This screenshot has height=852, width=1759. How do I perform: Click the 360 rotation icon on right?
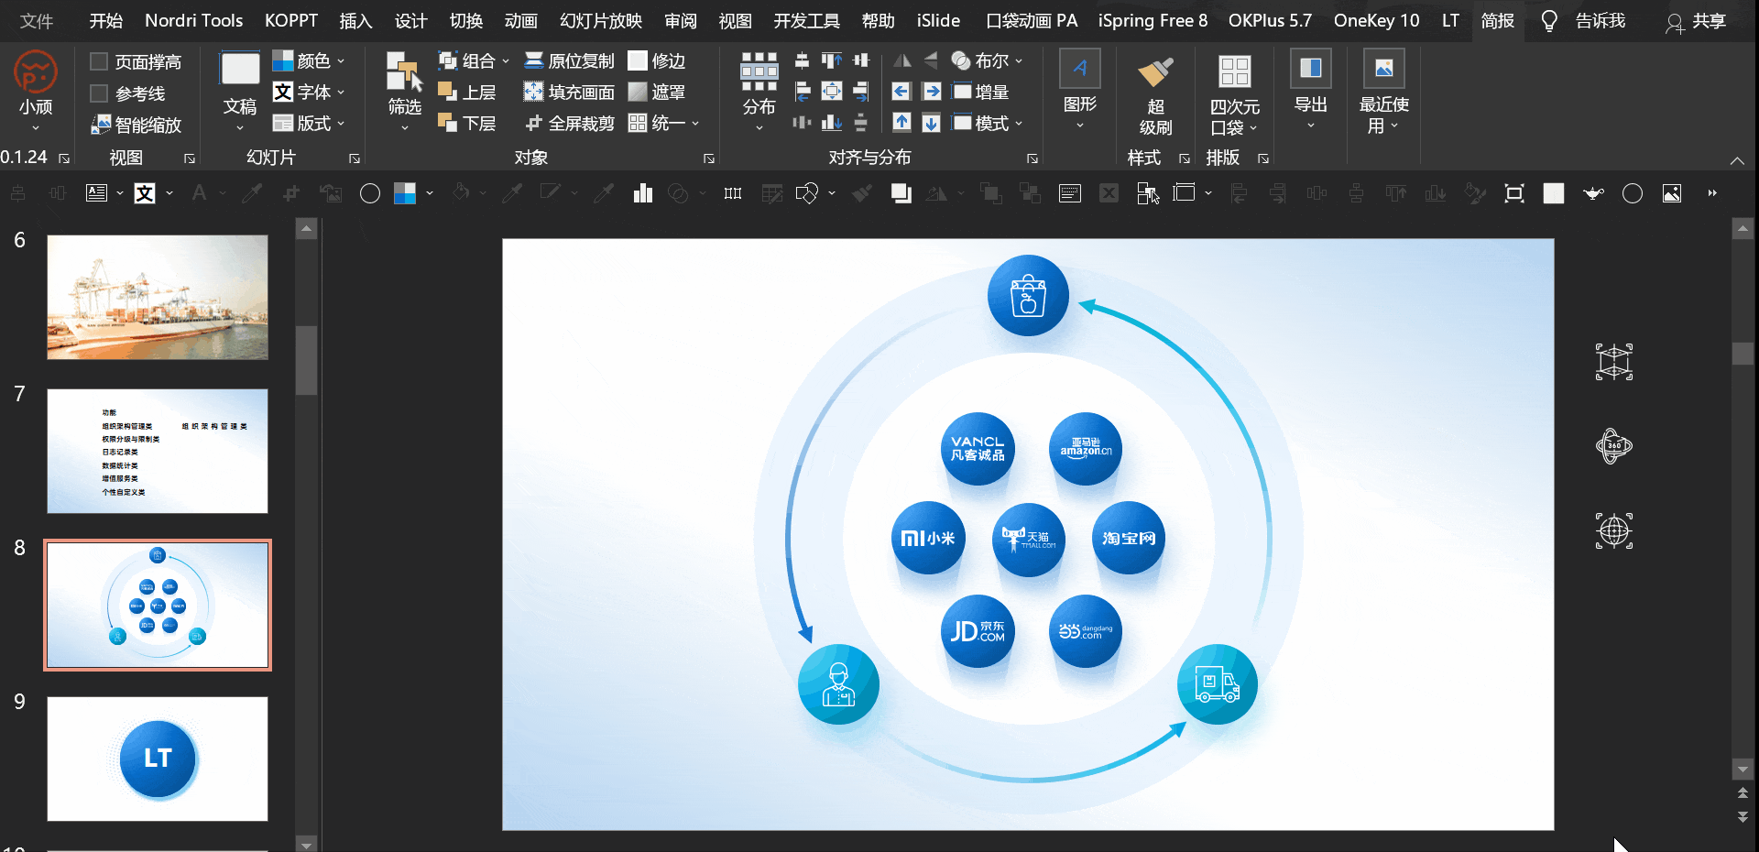click(x=1614, y=446)
